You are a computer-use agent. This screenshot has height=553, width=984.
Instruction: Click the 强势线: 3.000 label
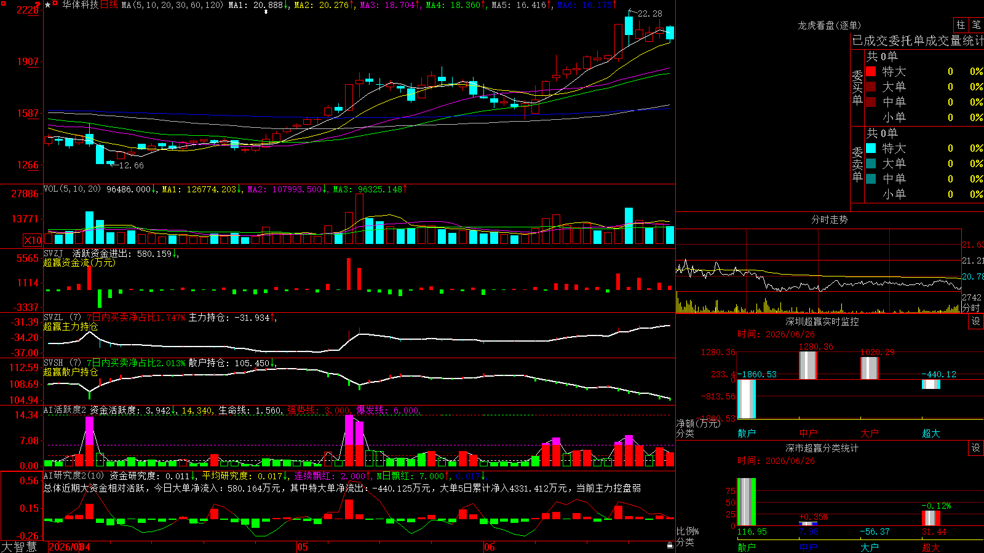pyautogui.click(x=319, y=410)
